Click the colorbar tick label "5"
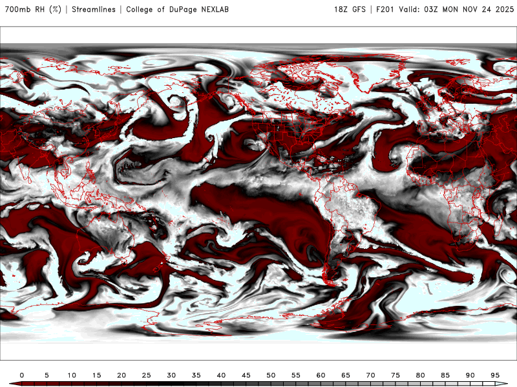 (x=47, y=375)
